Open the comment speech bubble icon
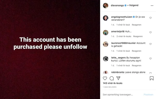This screenshot has height=99, width=156. [112, 78]
